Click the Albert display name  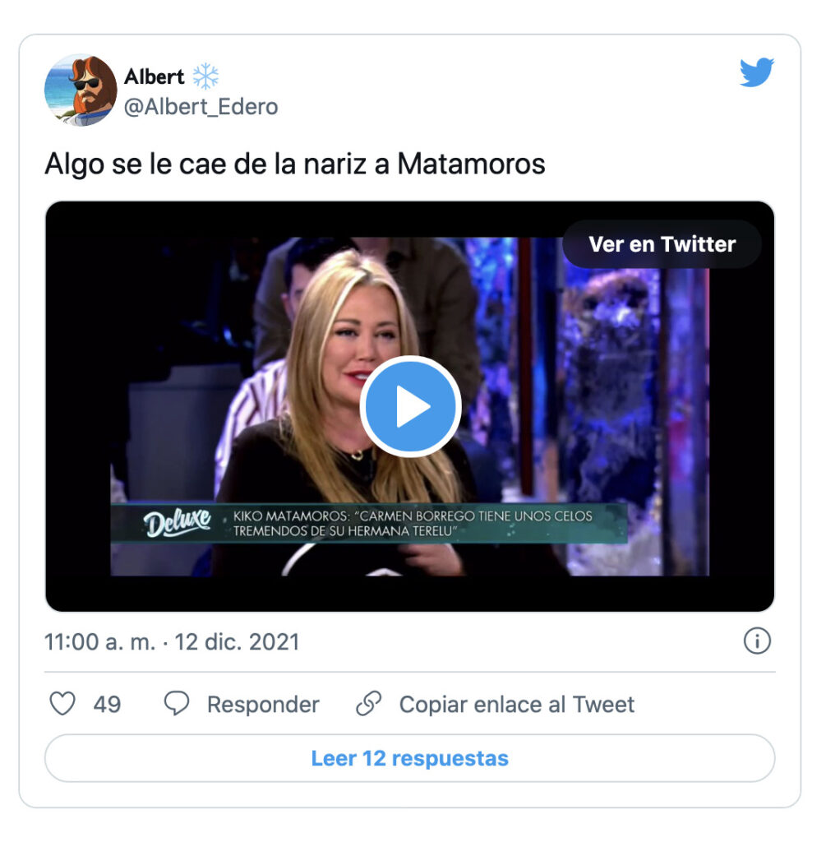pos(154,76)
